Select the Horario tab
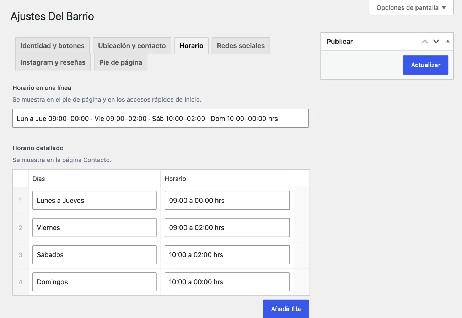462x318 pixels. coord(191,46)
